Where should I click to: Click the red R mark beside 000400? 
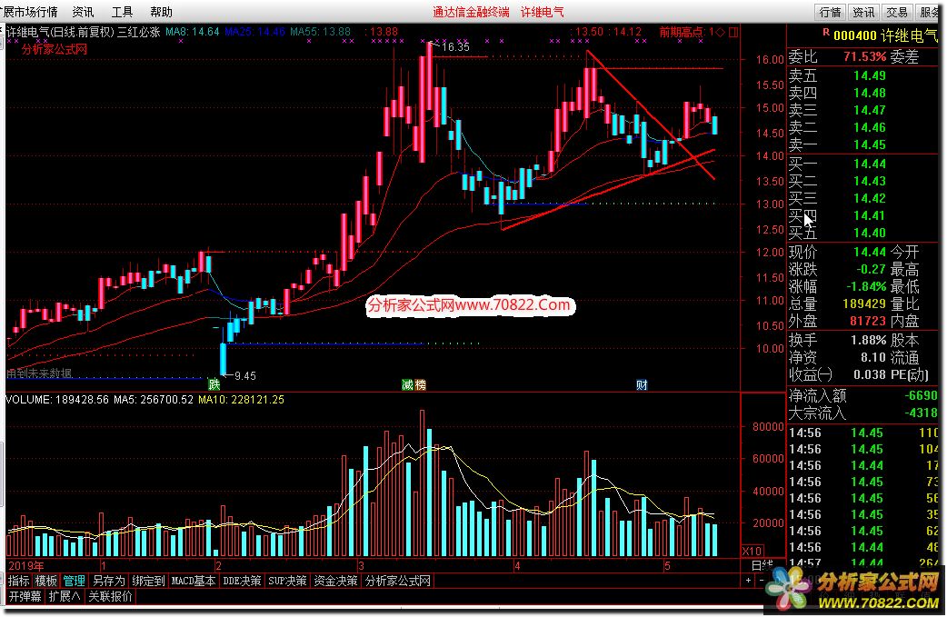826,33
